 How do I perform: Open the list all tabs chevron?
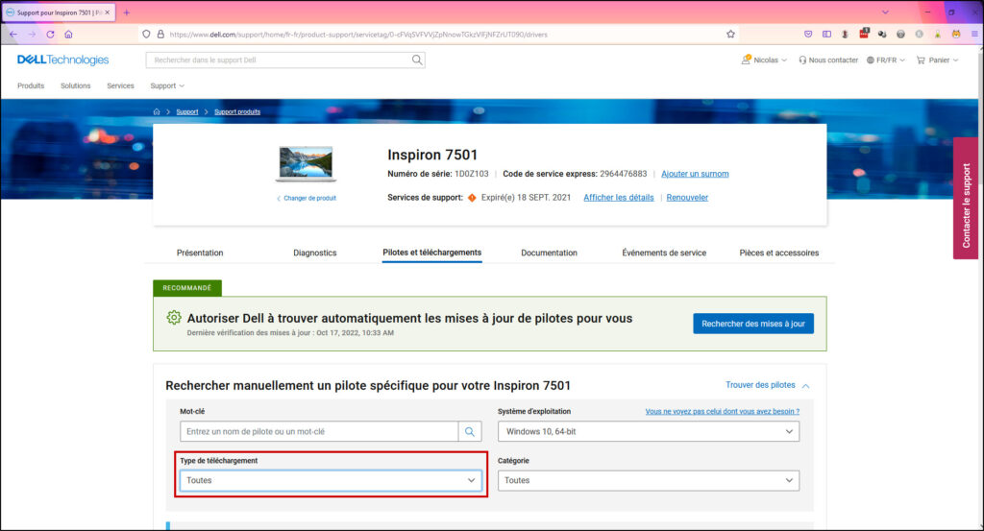point(885,12)
